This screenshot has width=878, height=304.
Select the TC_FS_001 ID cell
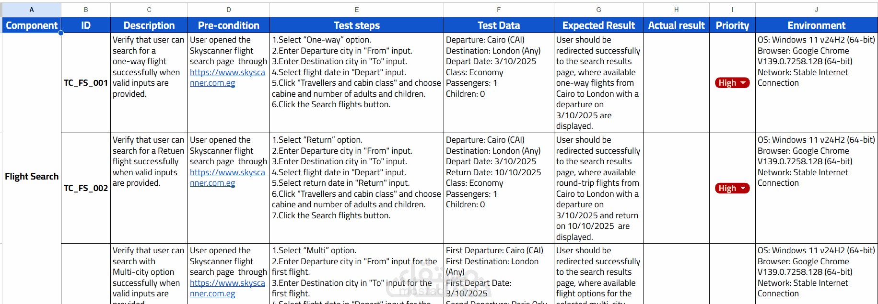pyautogui.click(x=86, y=83)
